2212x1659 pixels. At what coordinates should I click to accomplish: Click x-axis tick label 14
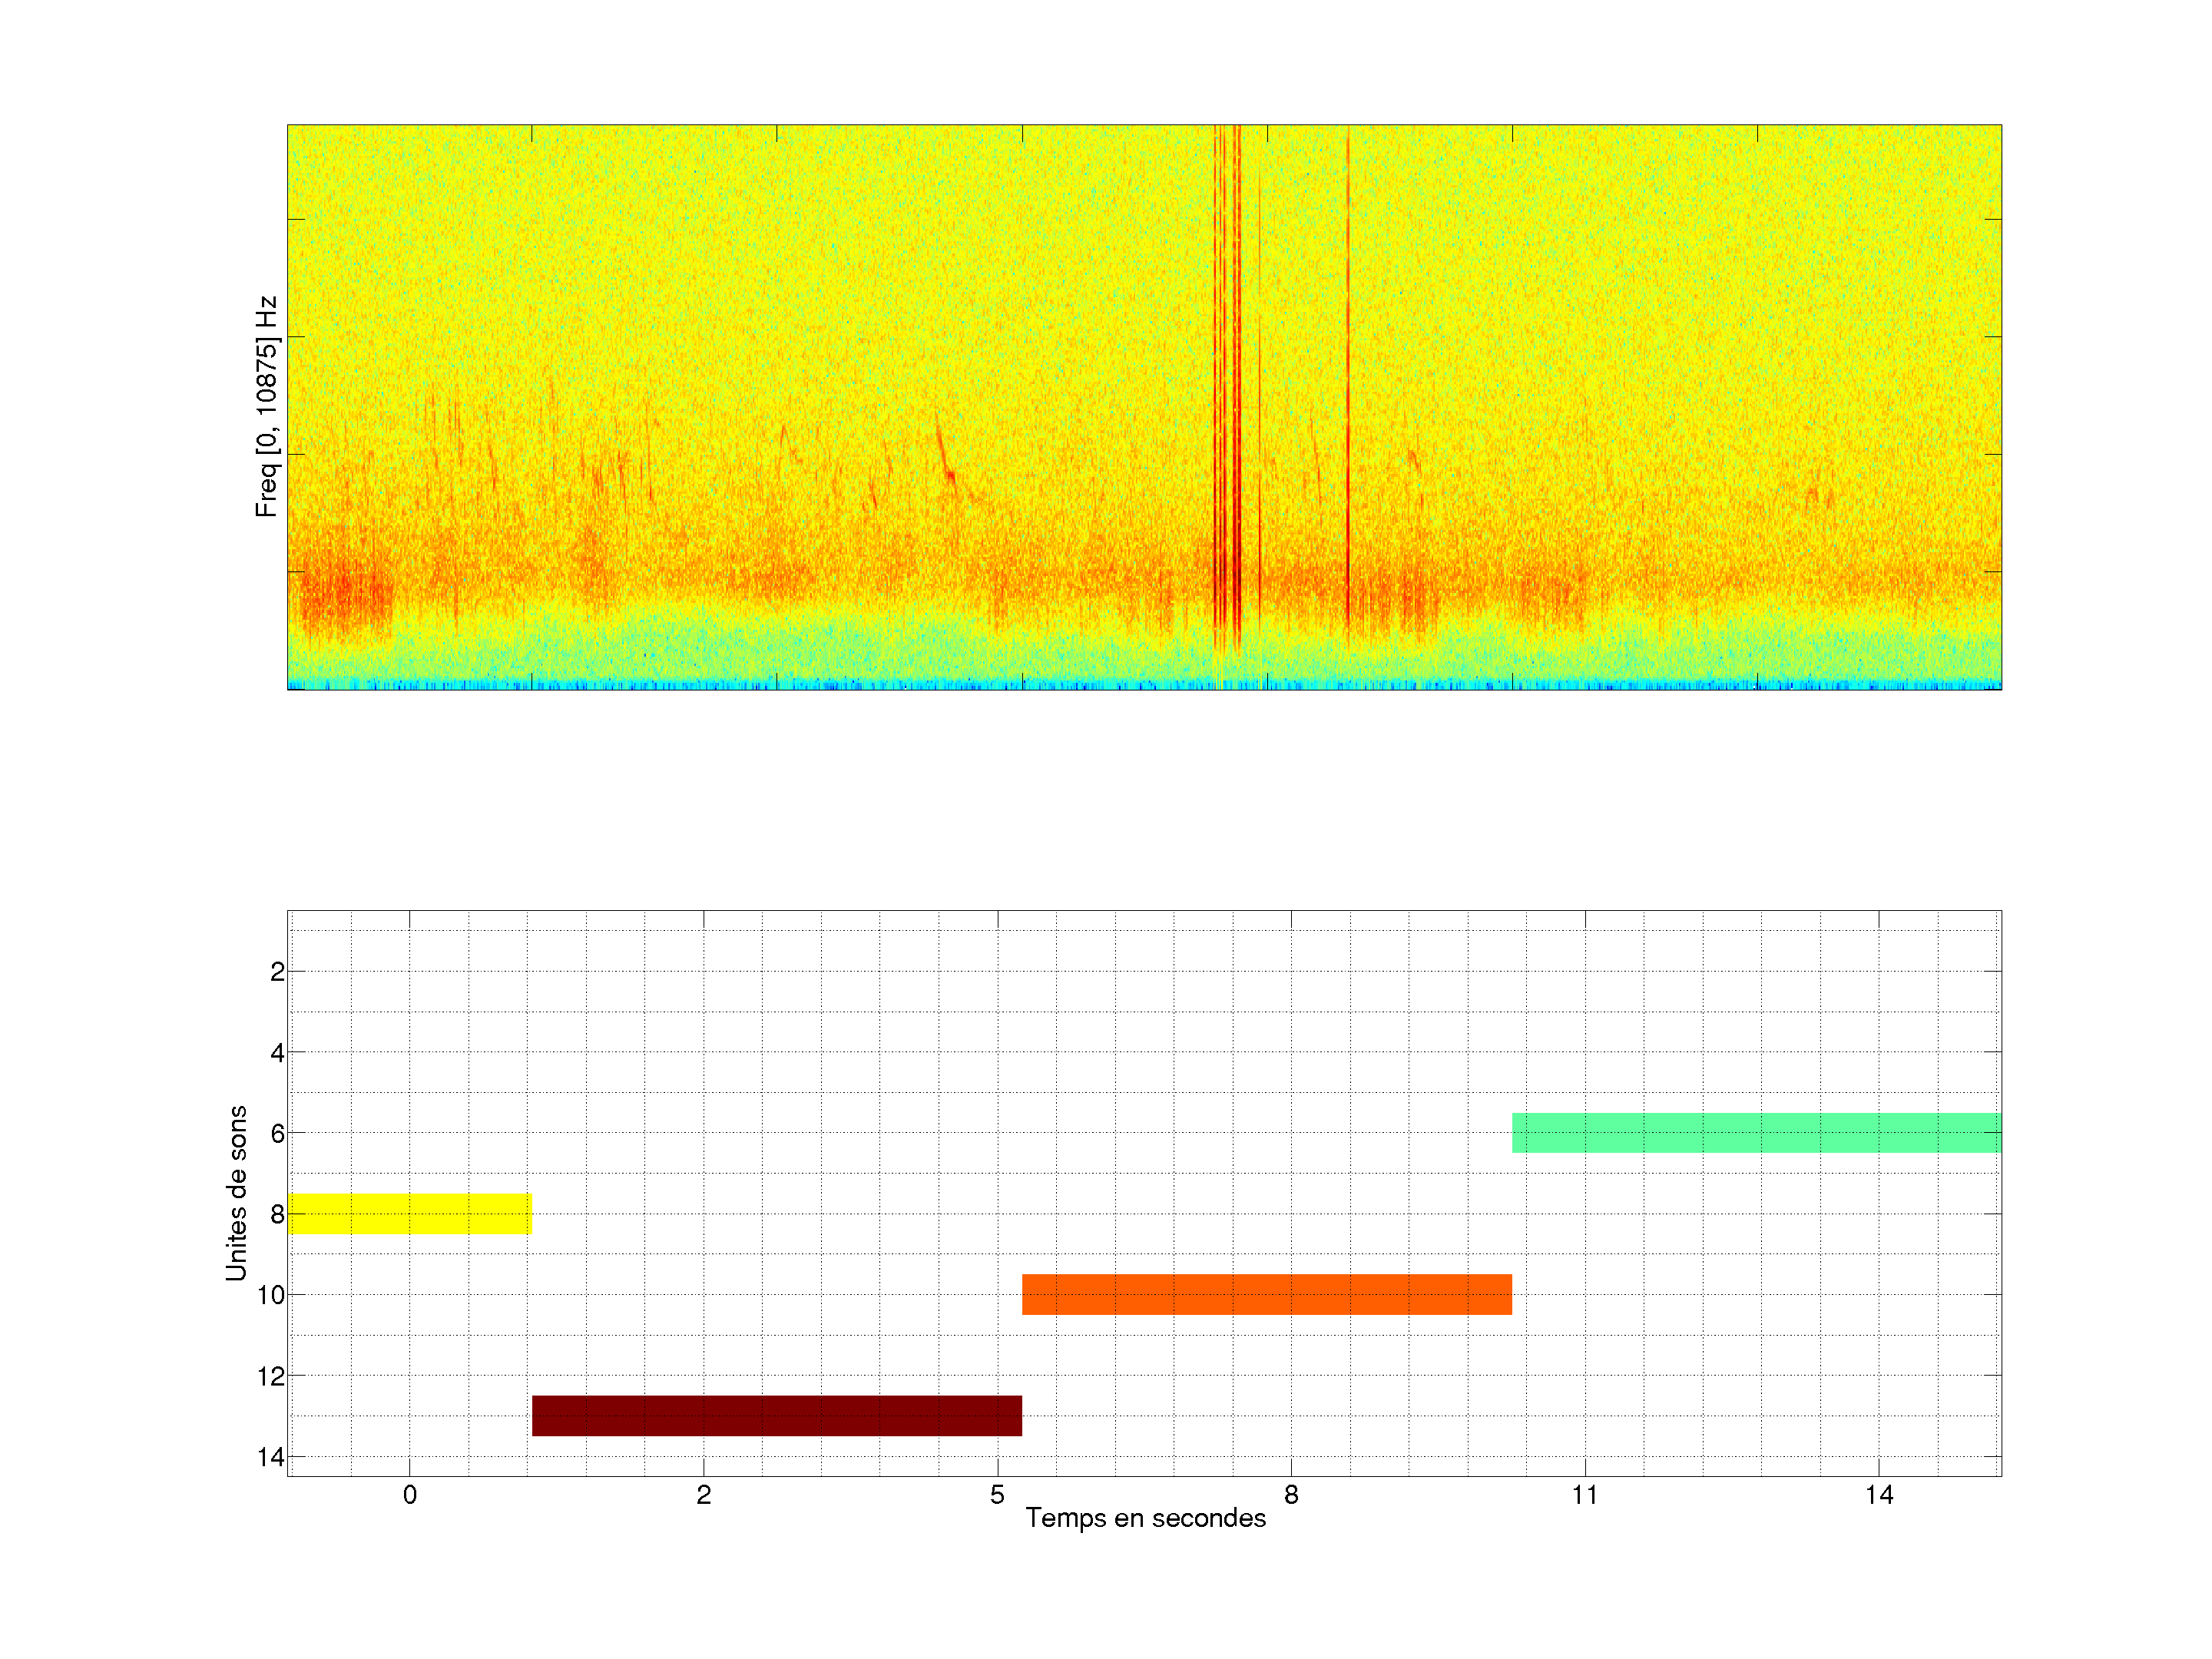[x=1879, y=1495]
